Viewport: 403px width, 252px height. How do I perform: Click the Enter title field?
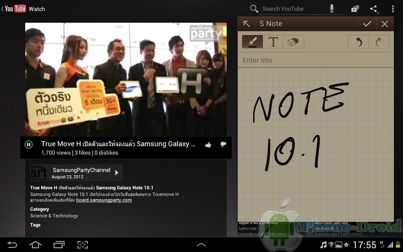(x=316, y=60)
